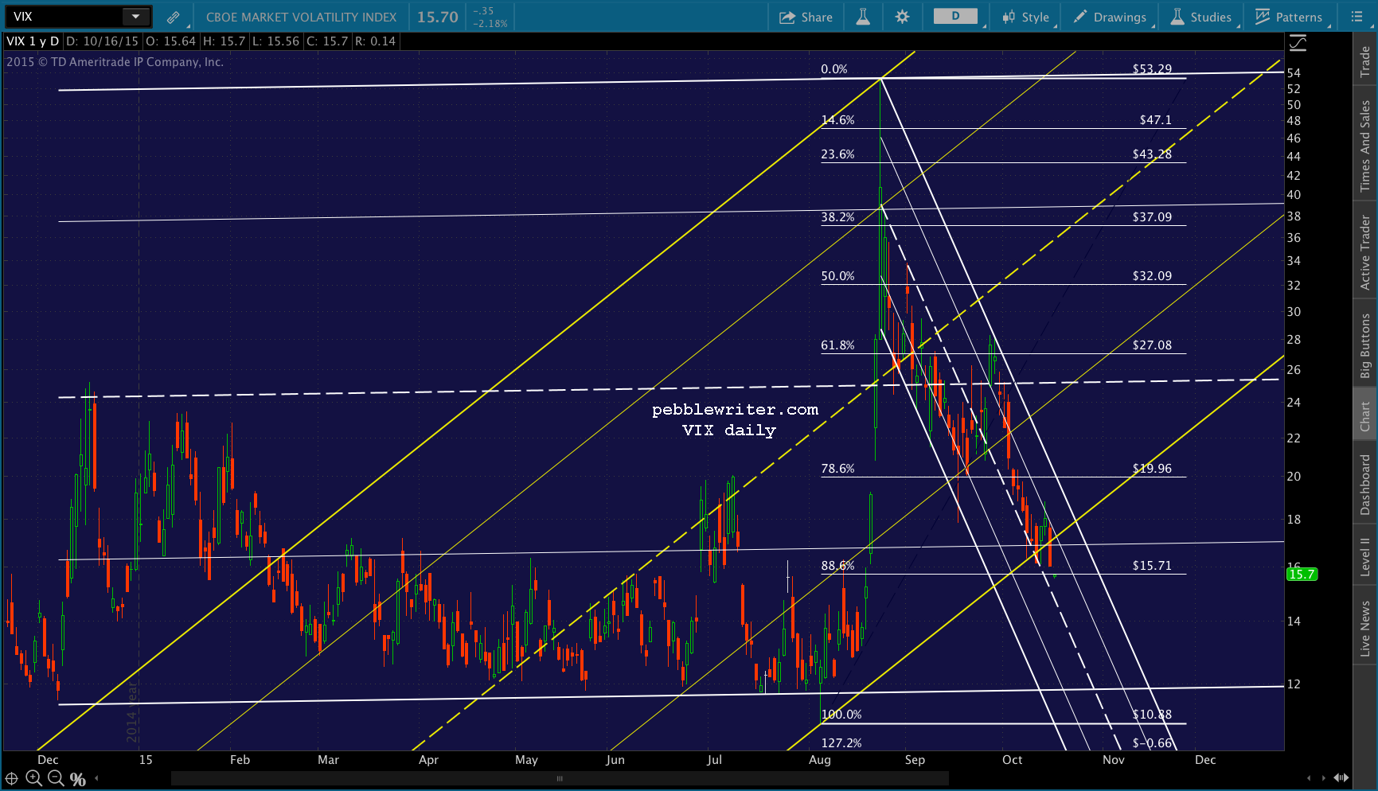This screenshot has height=791, width=1378.
Task: Open the Studies menu
Action: 1200,17
